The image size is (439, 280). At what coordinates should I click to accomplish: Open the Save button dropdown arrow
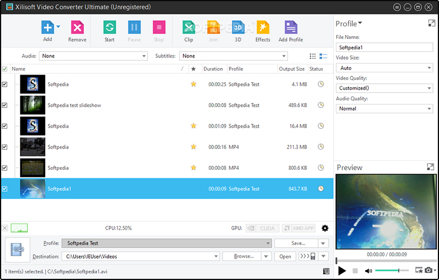(323, 243)
